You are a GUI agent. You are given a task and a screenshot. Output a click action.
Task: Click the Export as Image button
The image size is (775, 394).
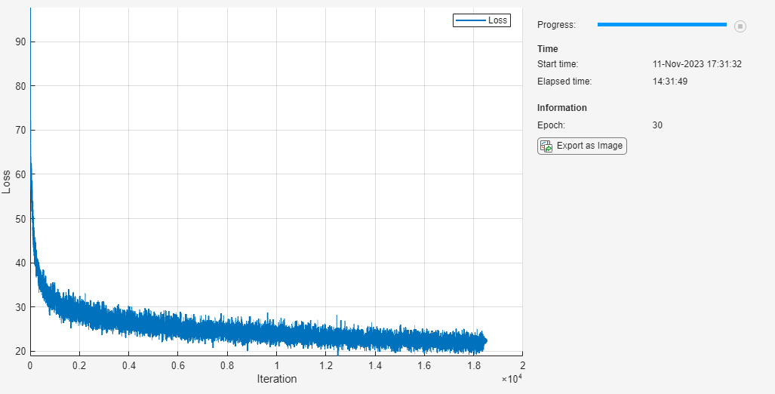click(582, 146)
